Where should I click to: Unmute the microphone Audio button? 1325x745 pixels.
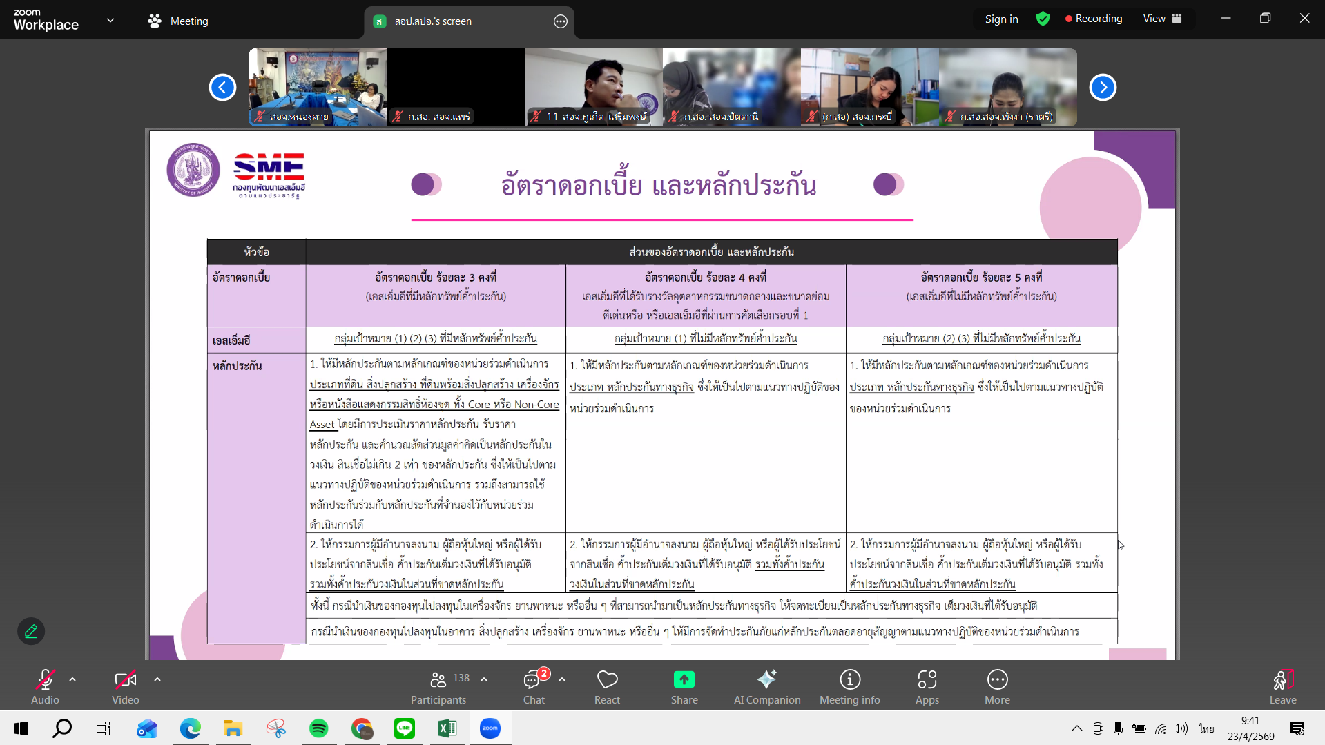tap(45, 686)
